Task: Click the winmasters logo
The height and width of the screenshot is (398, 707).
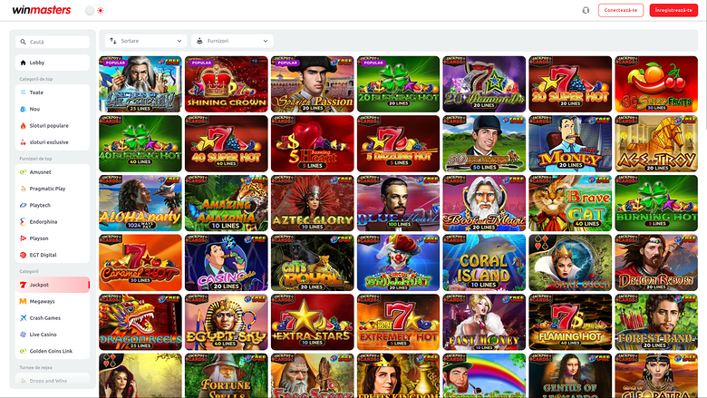Action: [42, 10]
